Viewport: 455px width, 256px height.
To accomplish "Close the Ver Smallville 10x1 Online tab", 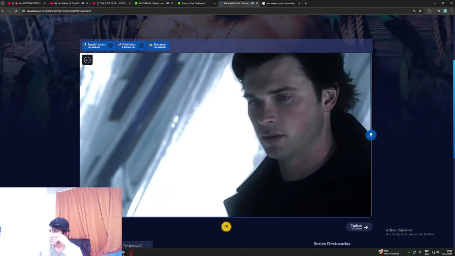I will point(257,3).
